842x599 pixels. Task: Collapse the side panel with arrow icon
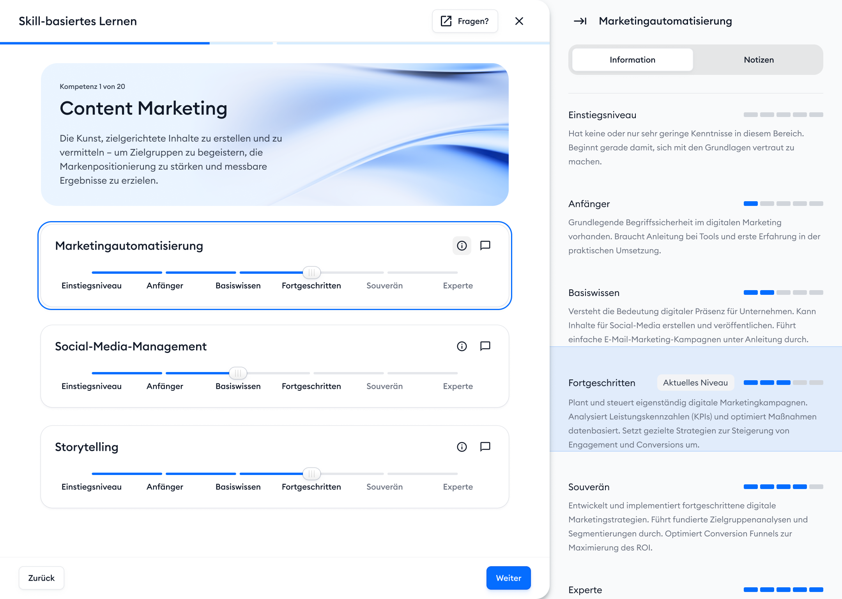coord(580,21)
